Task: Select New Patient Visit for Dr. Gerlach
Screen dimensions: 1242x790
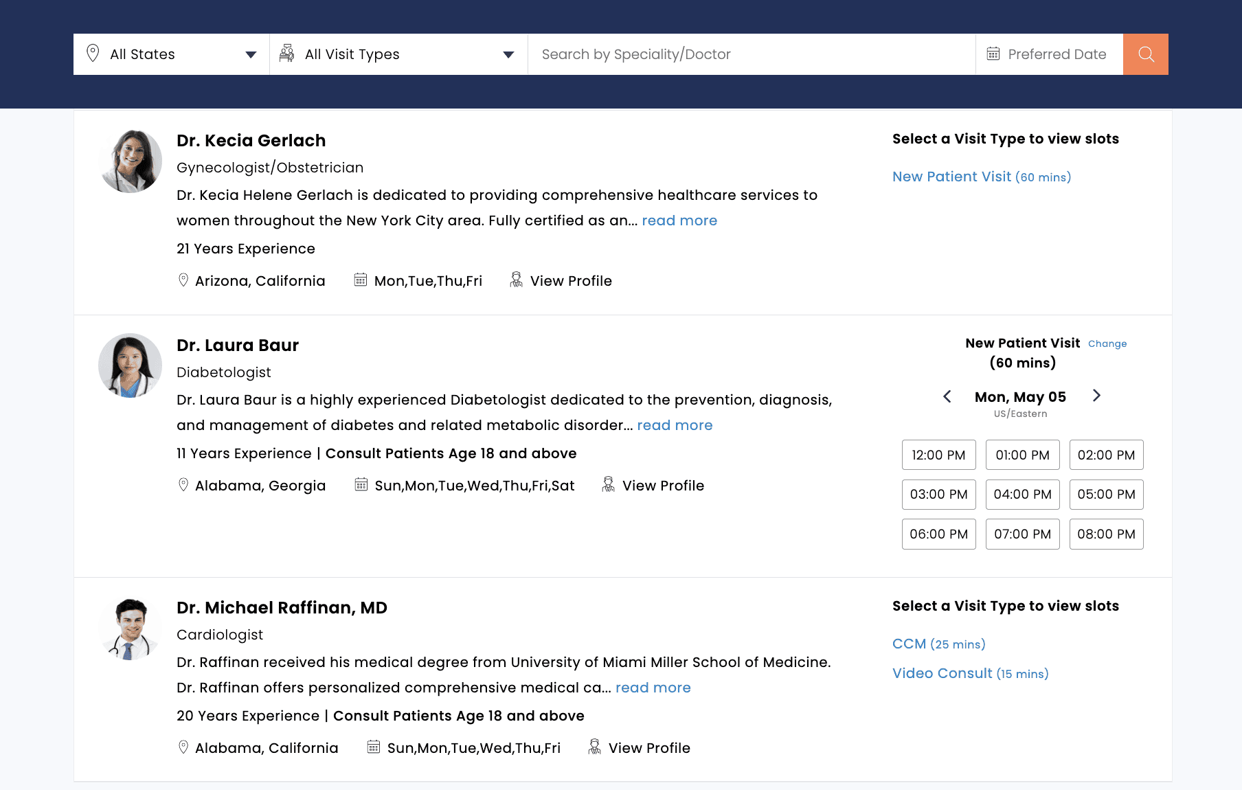Action: tap(951, 177)
